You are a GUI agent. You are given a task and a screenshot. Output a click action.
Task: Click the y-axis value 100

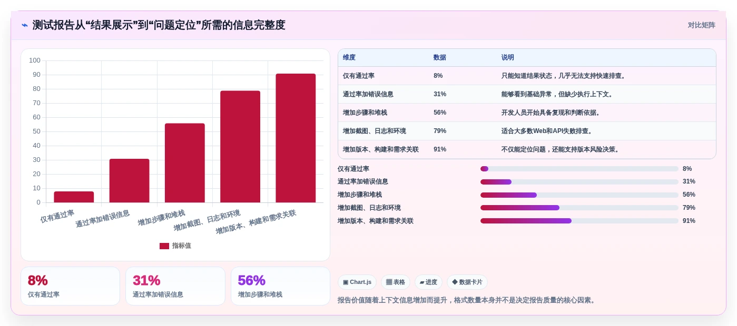pos(35,60)
